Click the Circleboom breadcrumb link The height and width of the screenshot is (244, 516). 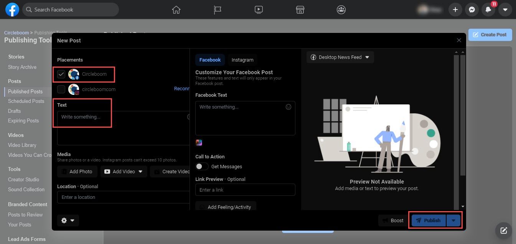pyautogui.click(x=16, y=33)
